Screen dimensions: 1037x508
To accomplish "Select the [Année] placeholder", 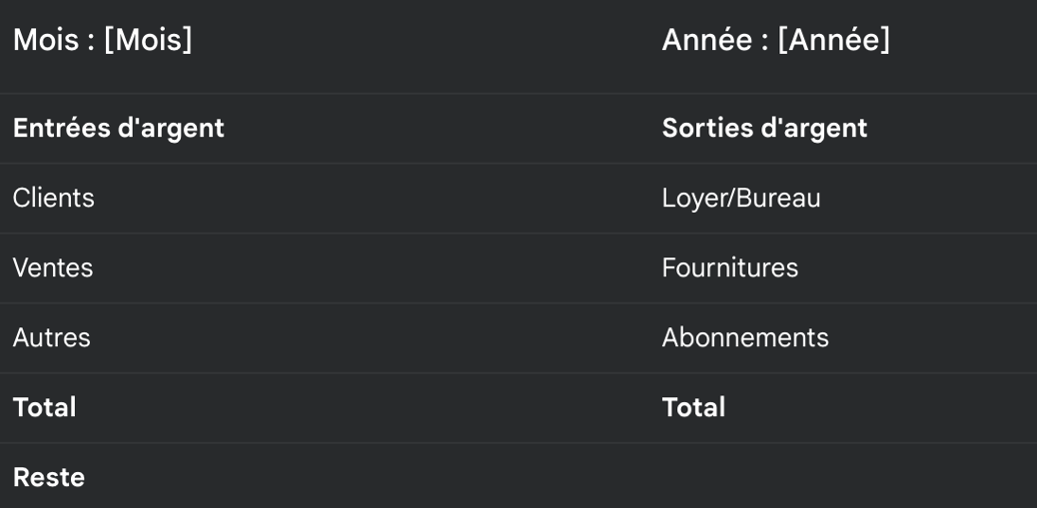I will 833,40.
